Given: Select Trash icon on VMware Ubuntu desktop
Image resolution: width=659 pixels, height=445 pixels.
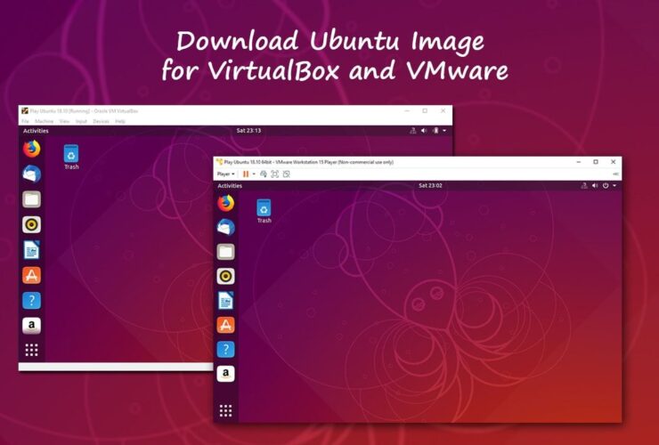Looking at the screenshot, I should tap(264, 211).
